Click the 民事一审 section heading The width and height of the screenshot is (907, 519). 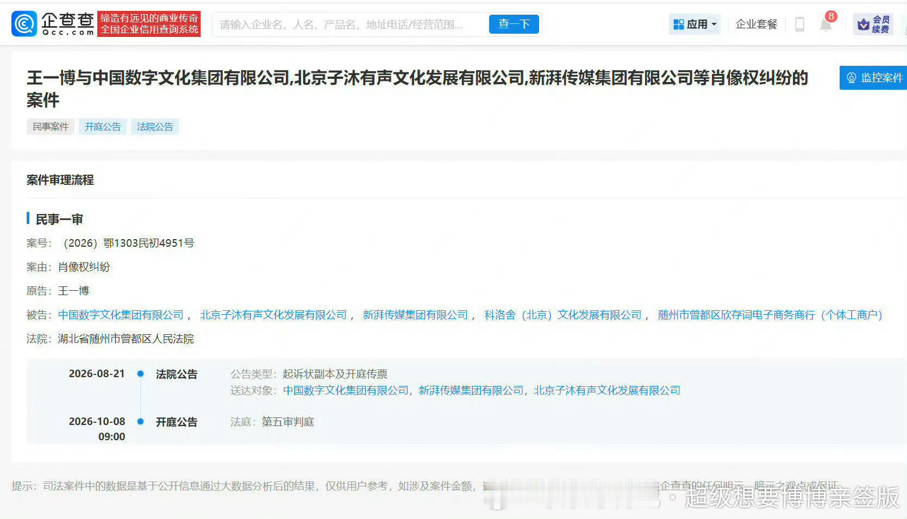pos(59,219)
